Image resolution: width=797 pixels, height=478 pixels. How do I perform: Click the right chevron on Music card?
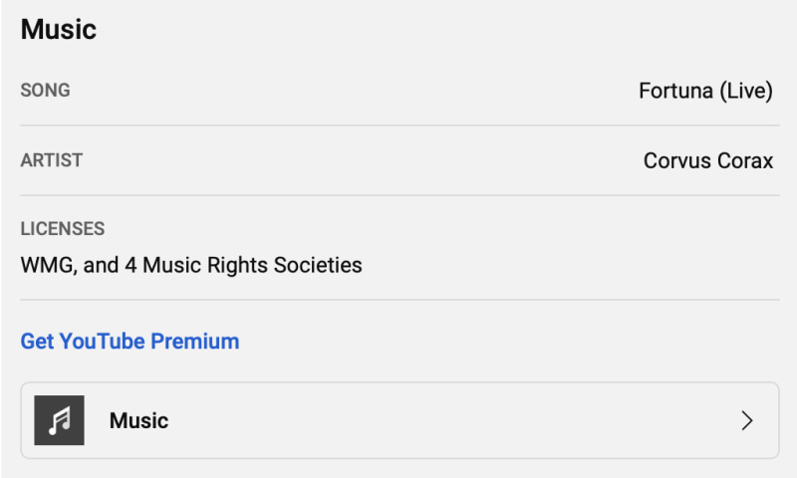point(747,420)
